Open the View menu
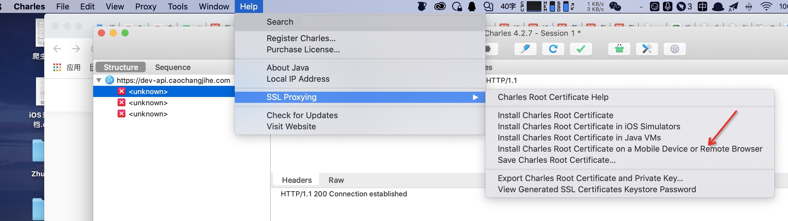This screenshot has height=221, width=788. click(x=115, y=6)
